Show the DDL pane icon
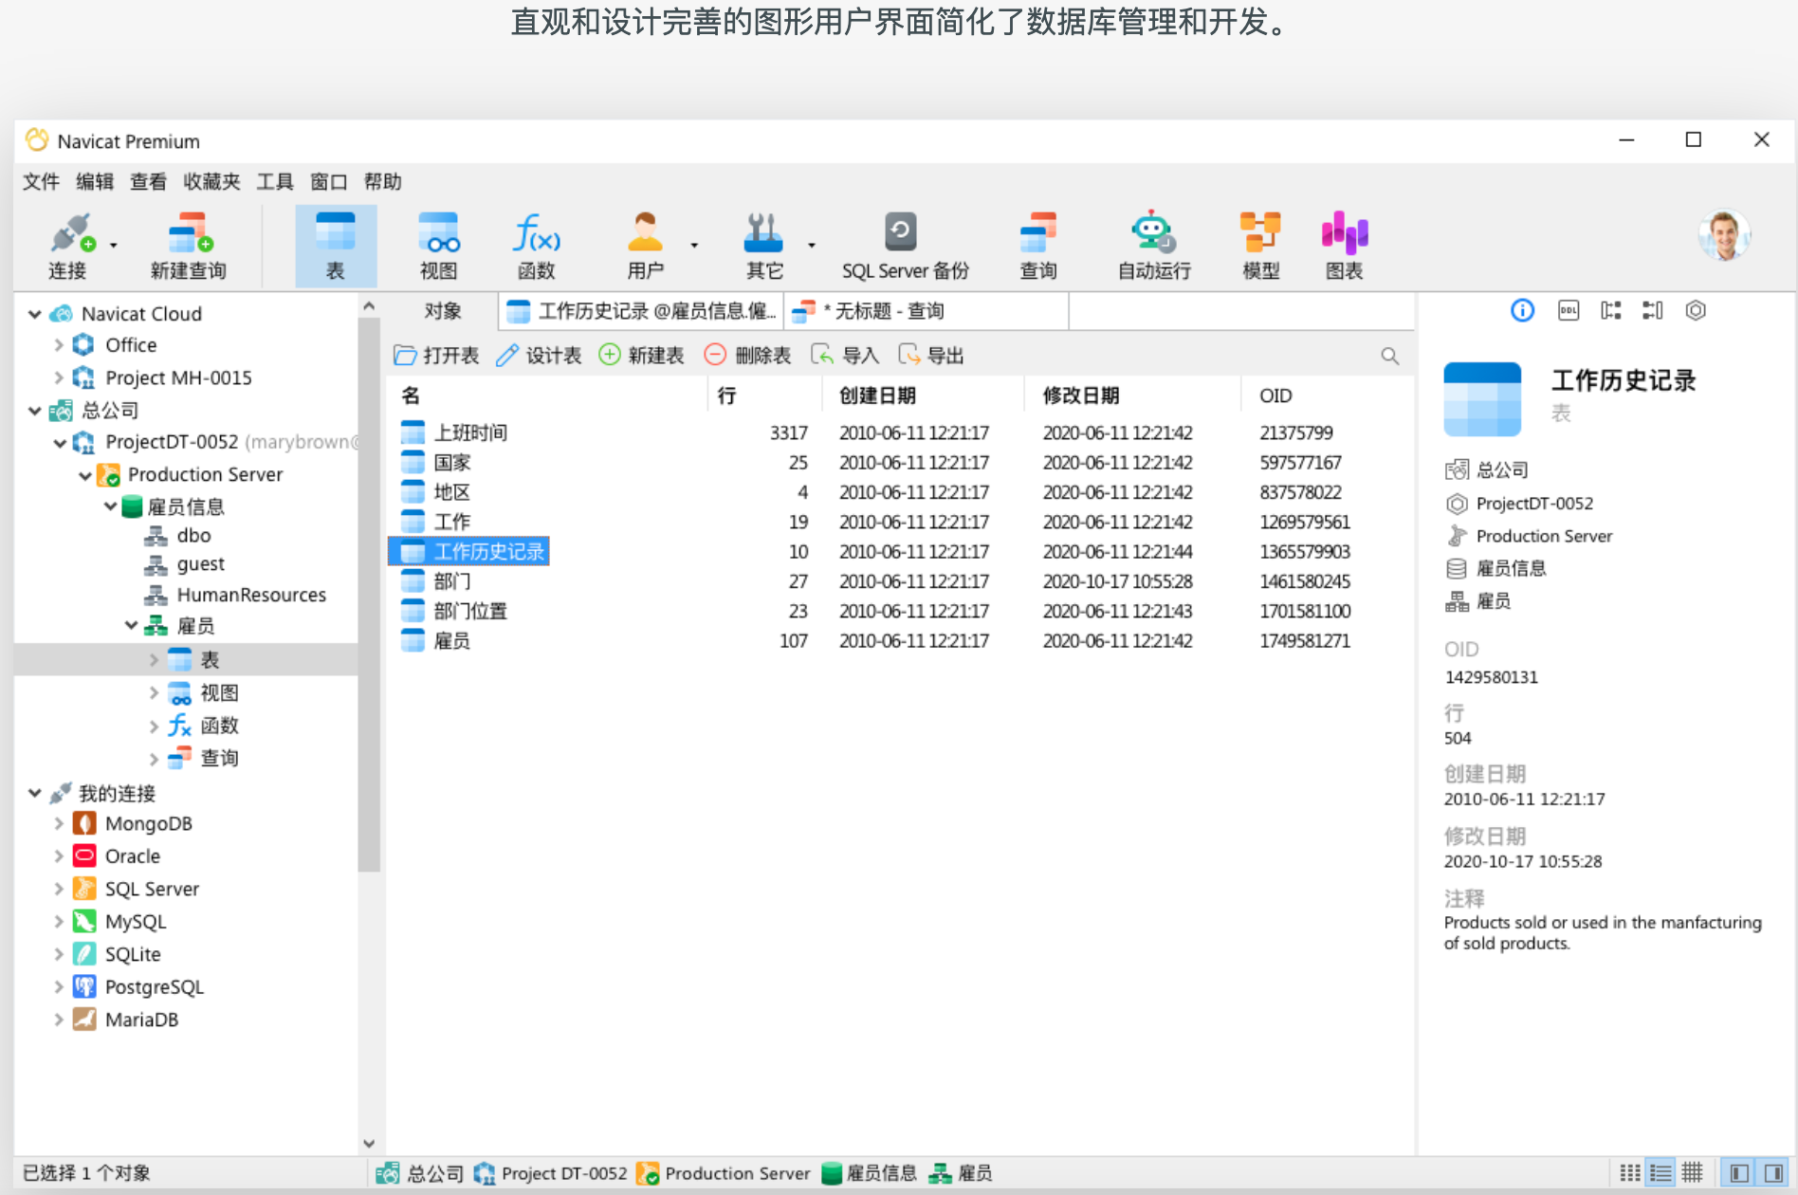The height and width of the screenshot is (1195, 1798). [x=1569, y=310]
